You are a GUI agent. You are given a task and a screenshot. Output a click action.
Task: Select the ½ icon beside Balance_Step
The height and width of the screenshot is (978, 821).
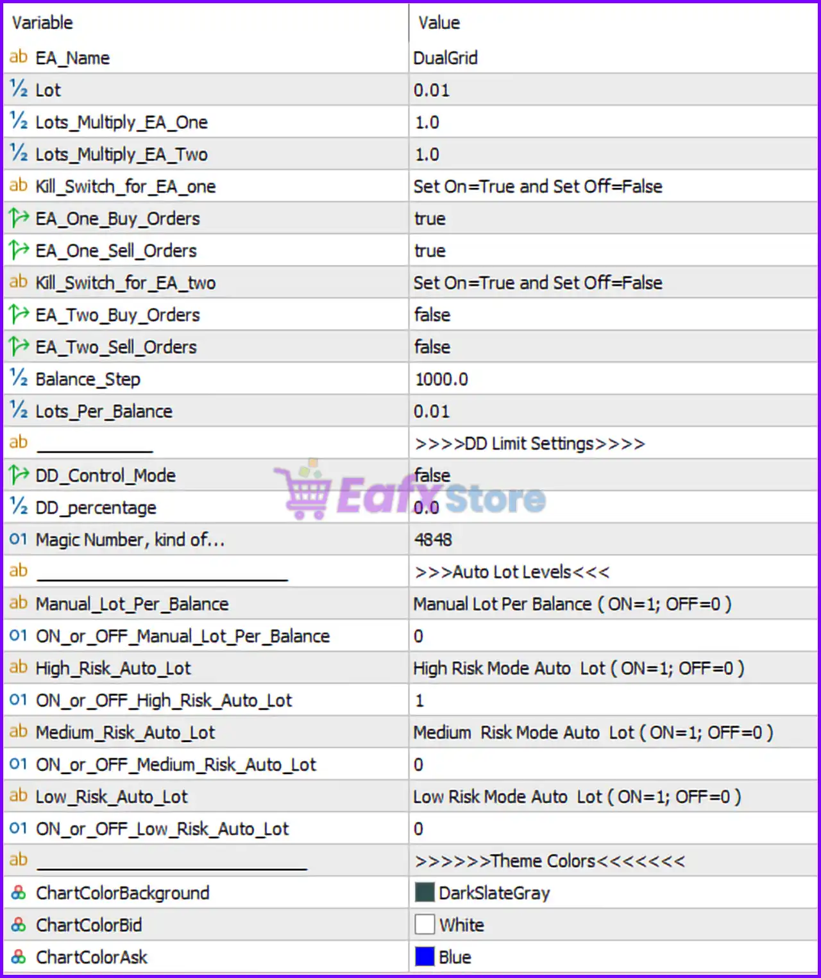point(17,378)
